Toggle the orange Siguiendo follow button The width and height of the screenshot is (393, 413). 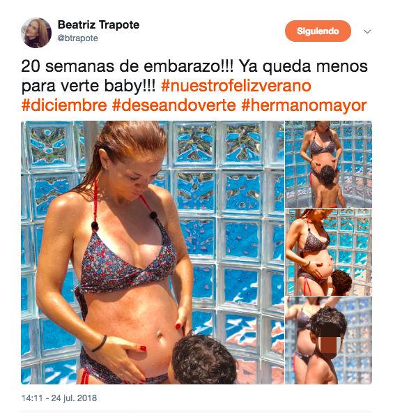click(x=318, y=31)
